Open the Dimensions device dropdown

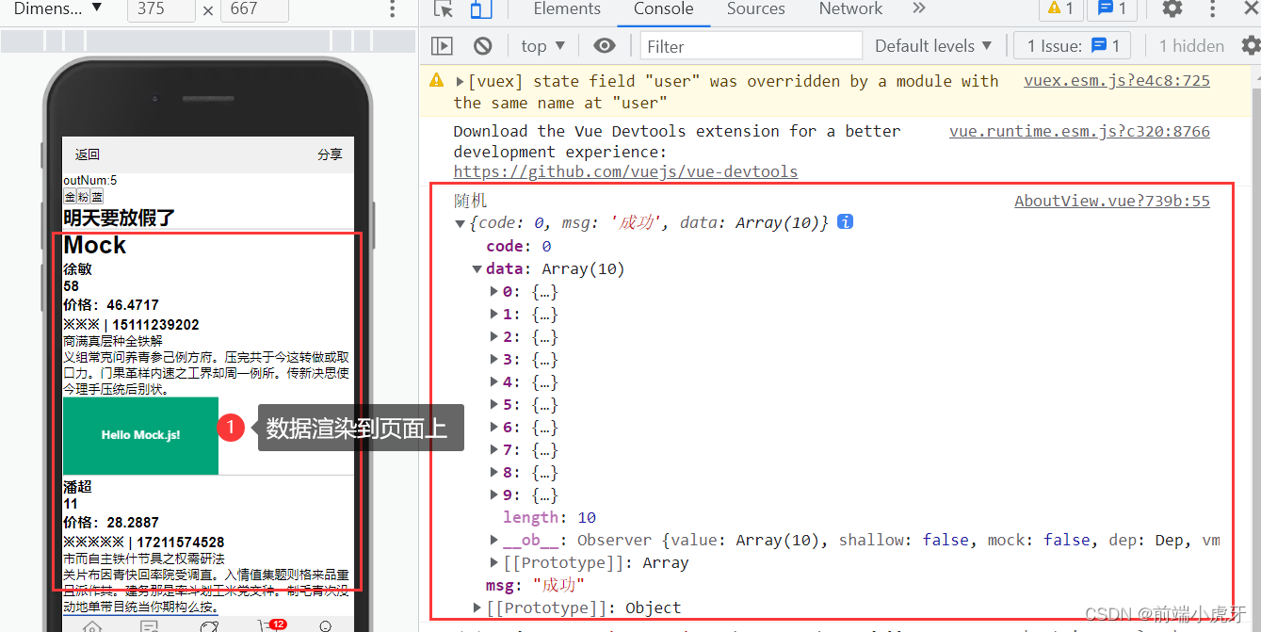coord(58,9)
